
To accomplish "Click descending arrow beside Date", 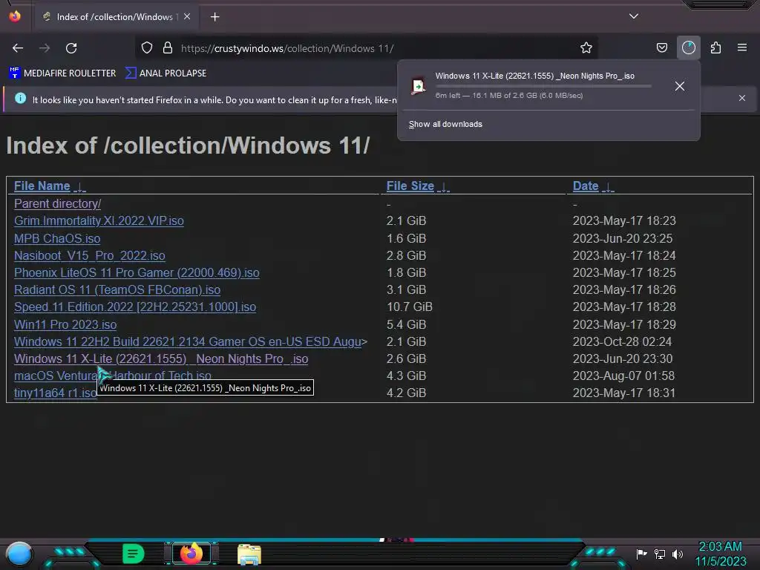I will 608,186.
